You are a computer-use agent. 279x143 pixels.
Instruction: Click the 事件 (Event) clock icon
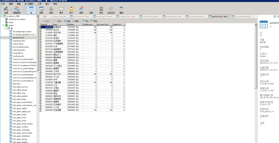click(61, 10)
